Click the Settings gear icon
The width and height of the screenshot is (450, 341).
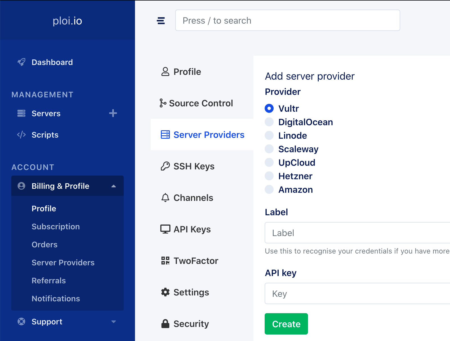[165, 292]
